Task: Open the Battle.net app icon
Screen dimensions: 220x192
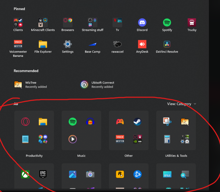Action: tap(138, 174)
